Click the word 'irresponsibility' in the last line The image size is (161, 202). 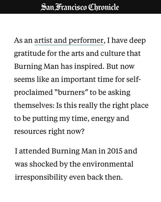41,177
